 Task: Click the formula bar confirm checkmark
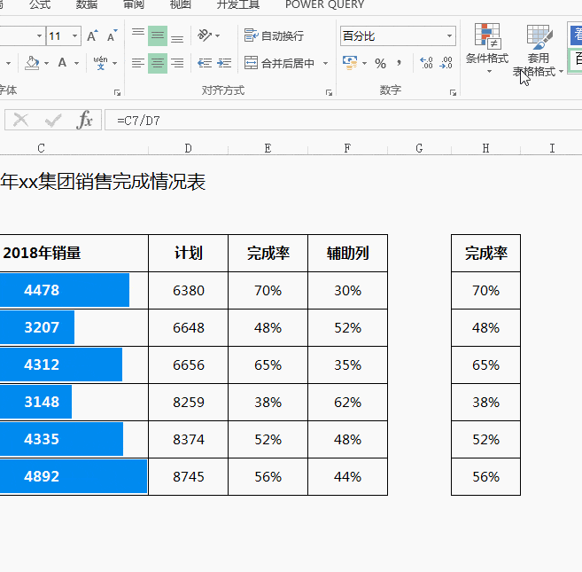(52, 120)
